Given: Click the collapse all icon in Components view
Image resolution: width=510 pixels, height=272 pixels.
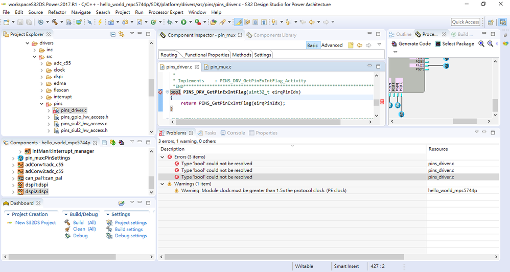Looking at the screenshot, I should pos(104,143).
